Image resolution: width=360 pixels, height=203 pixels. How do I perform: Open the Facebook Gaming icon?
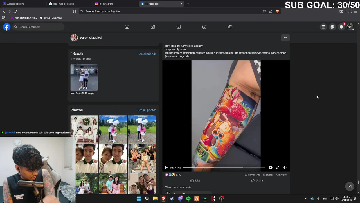pos(230,27)
